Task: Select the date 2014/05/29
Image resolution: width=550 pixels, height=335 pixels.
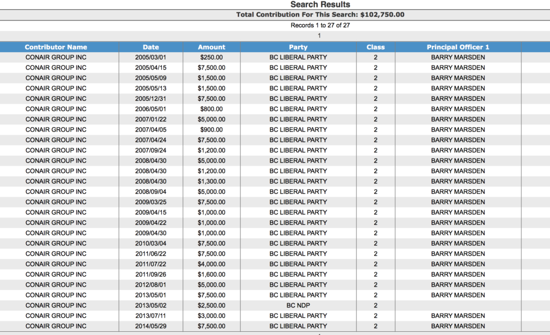Action: (x=151, y=326)
